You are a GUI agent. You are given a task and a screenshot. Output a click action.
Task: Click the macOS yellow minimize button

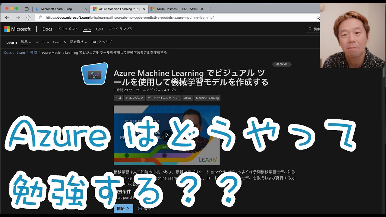click(x=11, y=8)
